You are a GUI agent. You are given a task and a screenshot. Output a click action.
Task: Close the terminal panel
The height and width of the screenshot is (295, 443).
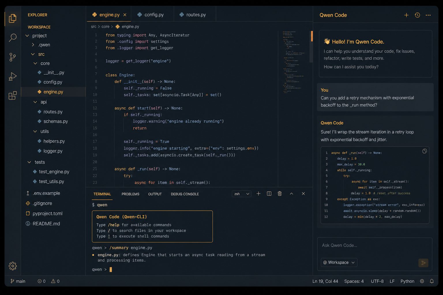pyautogui.click(x=303, y=194)
